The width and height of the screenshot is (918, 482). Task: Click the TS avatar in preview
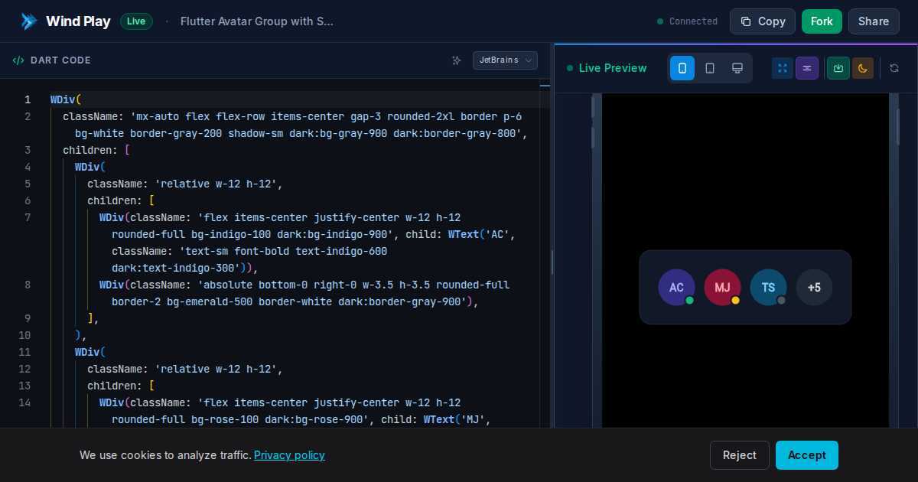pos(768,288)
